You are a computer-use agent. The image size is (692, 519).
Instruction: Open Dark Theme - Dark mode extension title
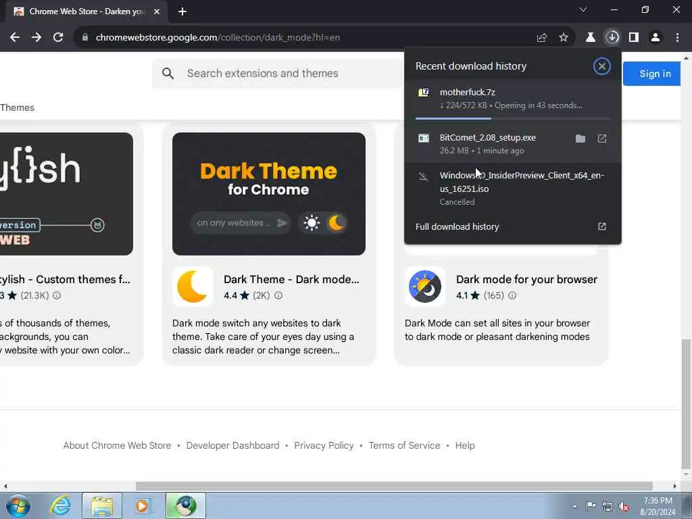(x=291, y=279)
